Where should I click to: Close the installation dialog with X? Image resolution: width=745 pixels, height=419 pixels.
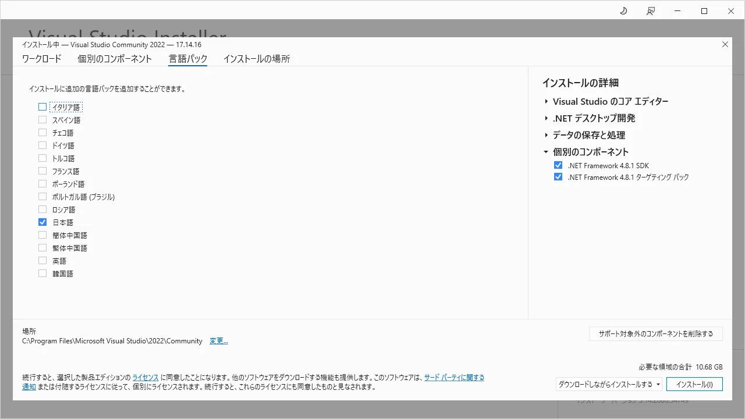coord(725,44)
